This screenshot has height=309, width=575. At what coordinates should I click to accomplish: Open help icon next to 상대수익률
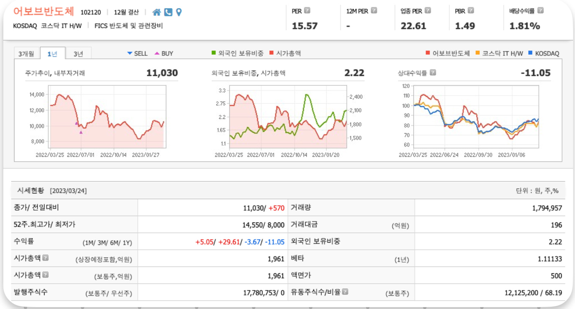(433, 73)
